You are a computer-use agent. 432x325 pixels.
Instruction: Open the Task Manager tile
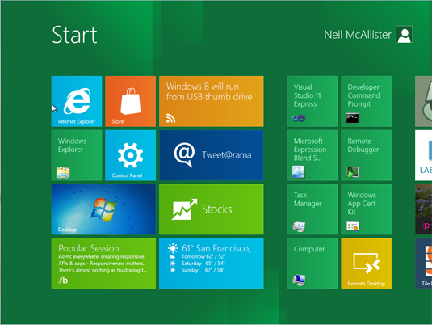312,209
